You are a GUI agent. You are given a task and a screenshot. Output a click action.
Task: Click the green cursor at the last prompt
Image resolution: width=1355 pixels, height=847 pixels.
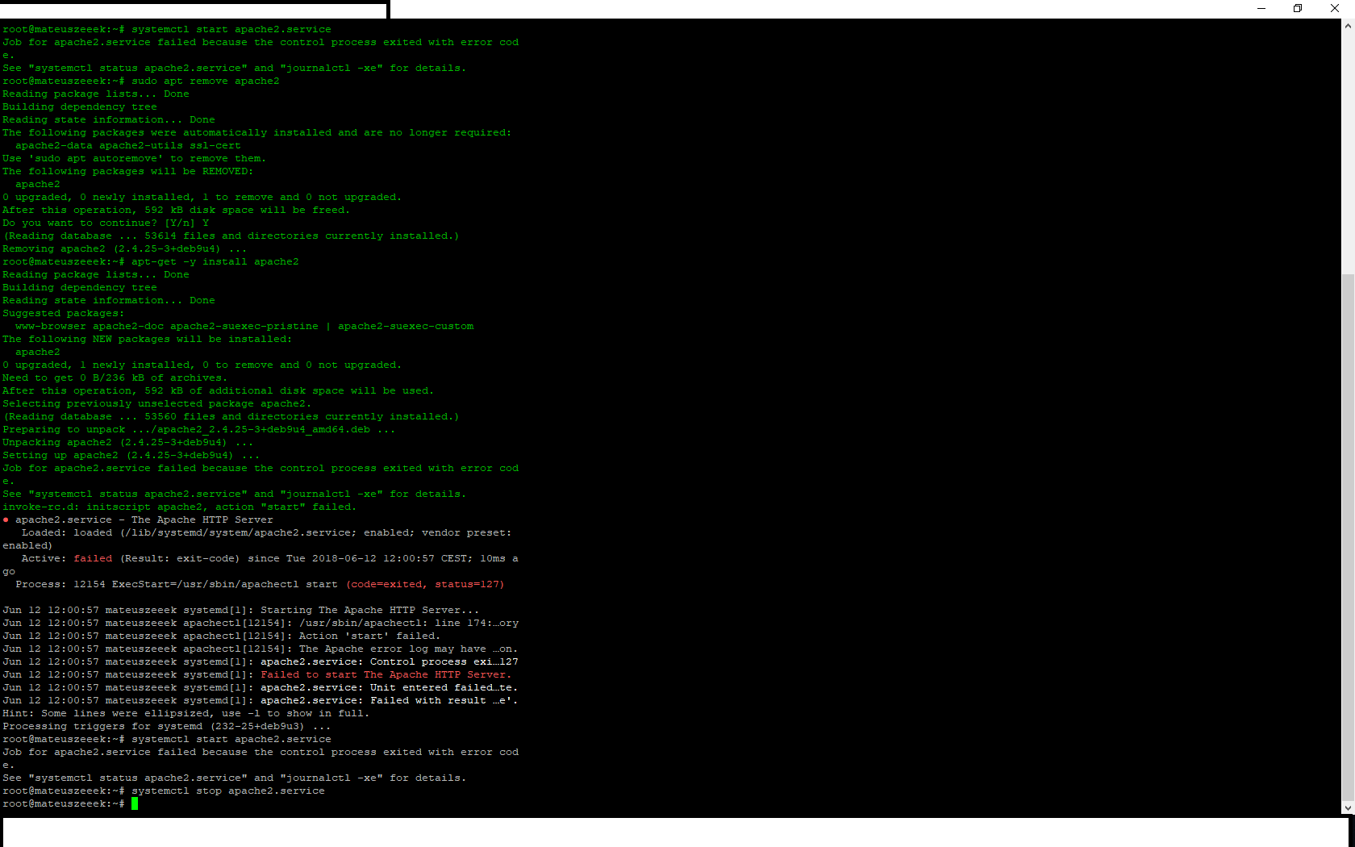pos(135,803)
